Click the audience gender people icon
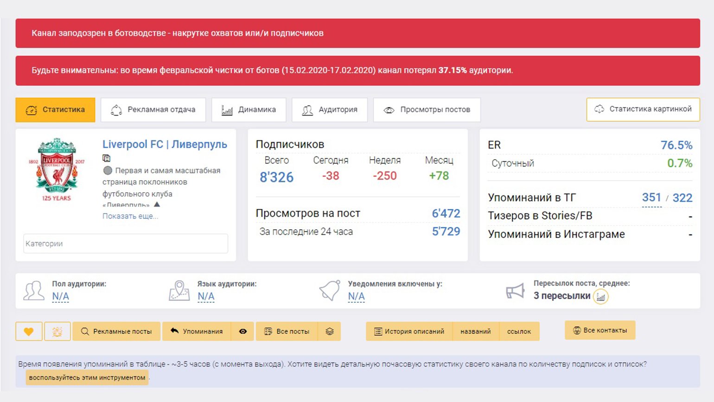714x402 pixels. (x=34, y=291)
